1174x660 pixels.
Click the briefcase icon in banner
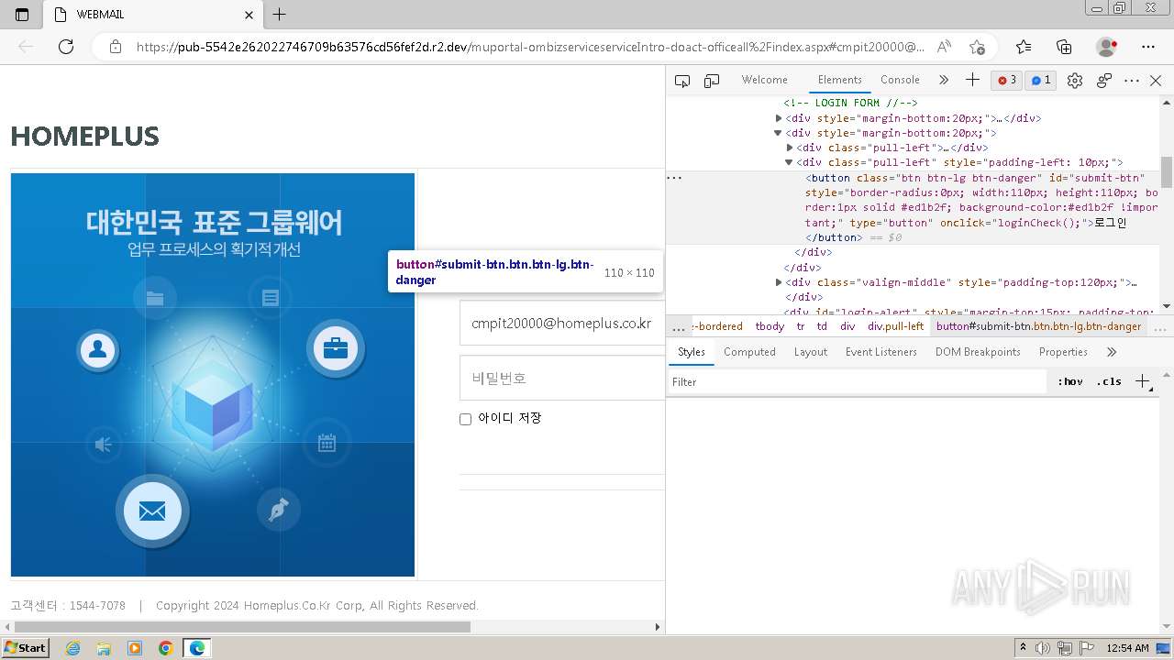336,348
